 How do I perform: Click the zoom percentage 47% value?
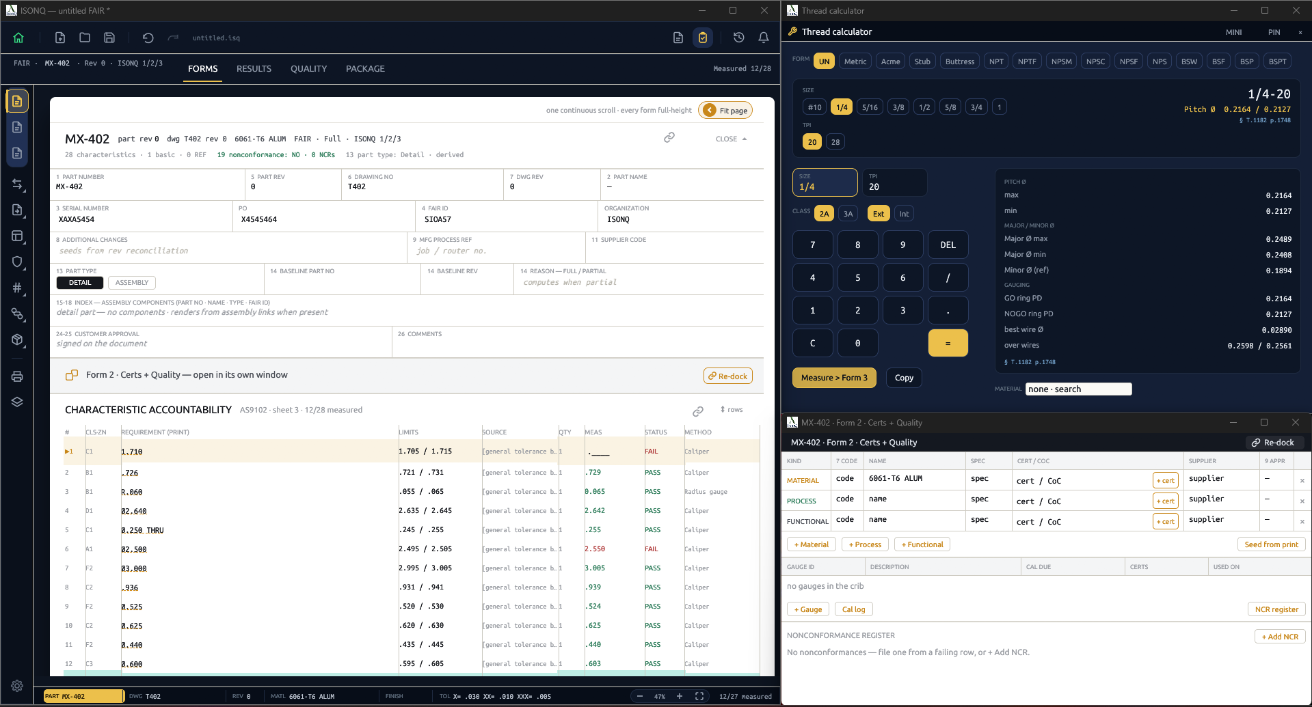pyautogui.click(x=660, y=697)
